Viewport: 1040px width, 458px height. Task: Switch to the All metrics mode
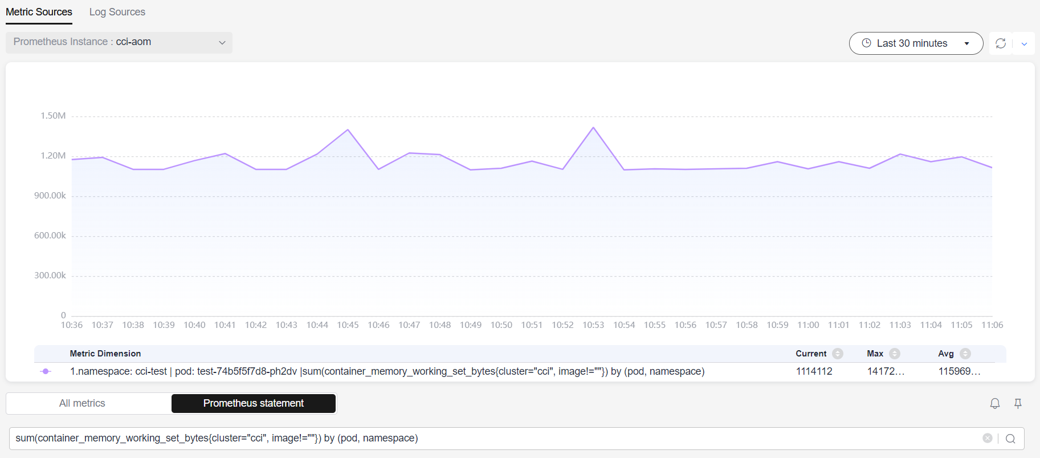click(82, 403)
